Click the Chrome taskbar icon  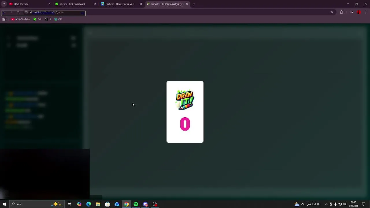point(126,204)
